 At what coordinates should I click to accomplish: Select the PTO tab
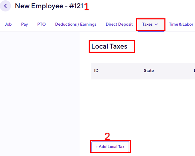(41, 24)
